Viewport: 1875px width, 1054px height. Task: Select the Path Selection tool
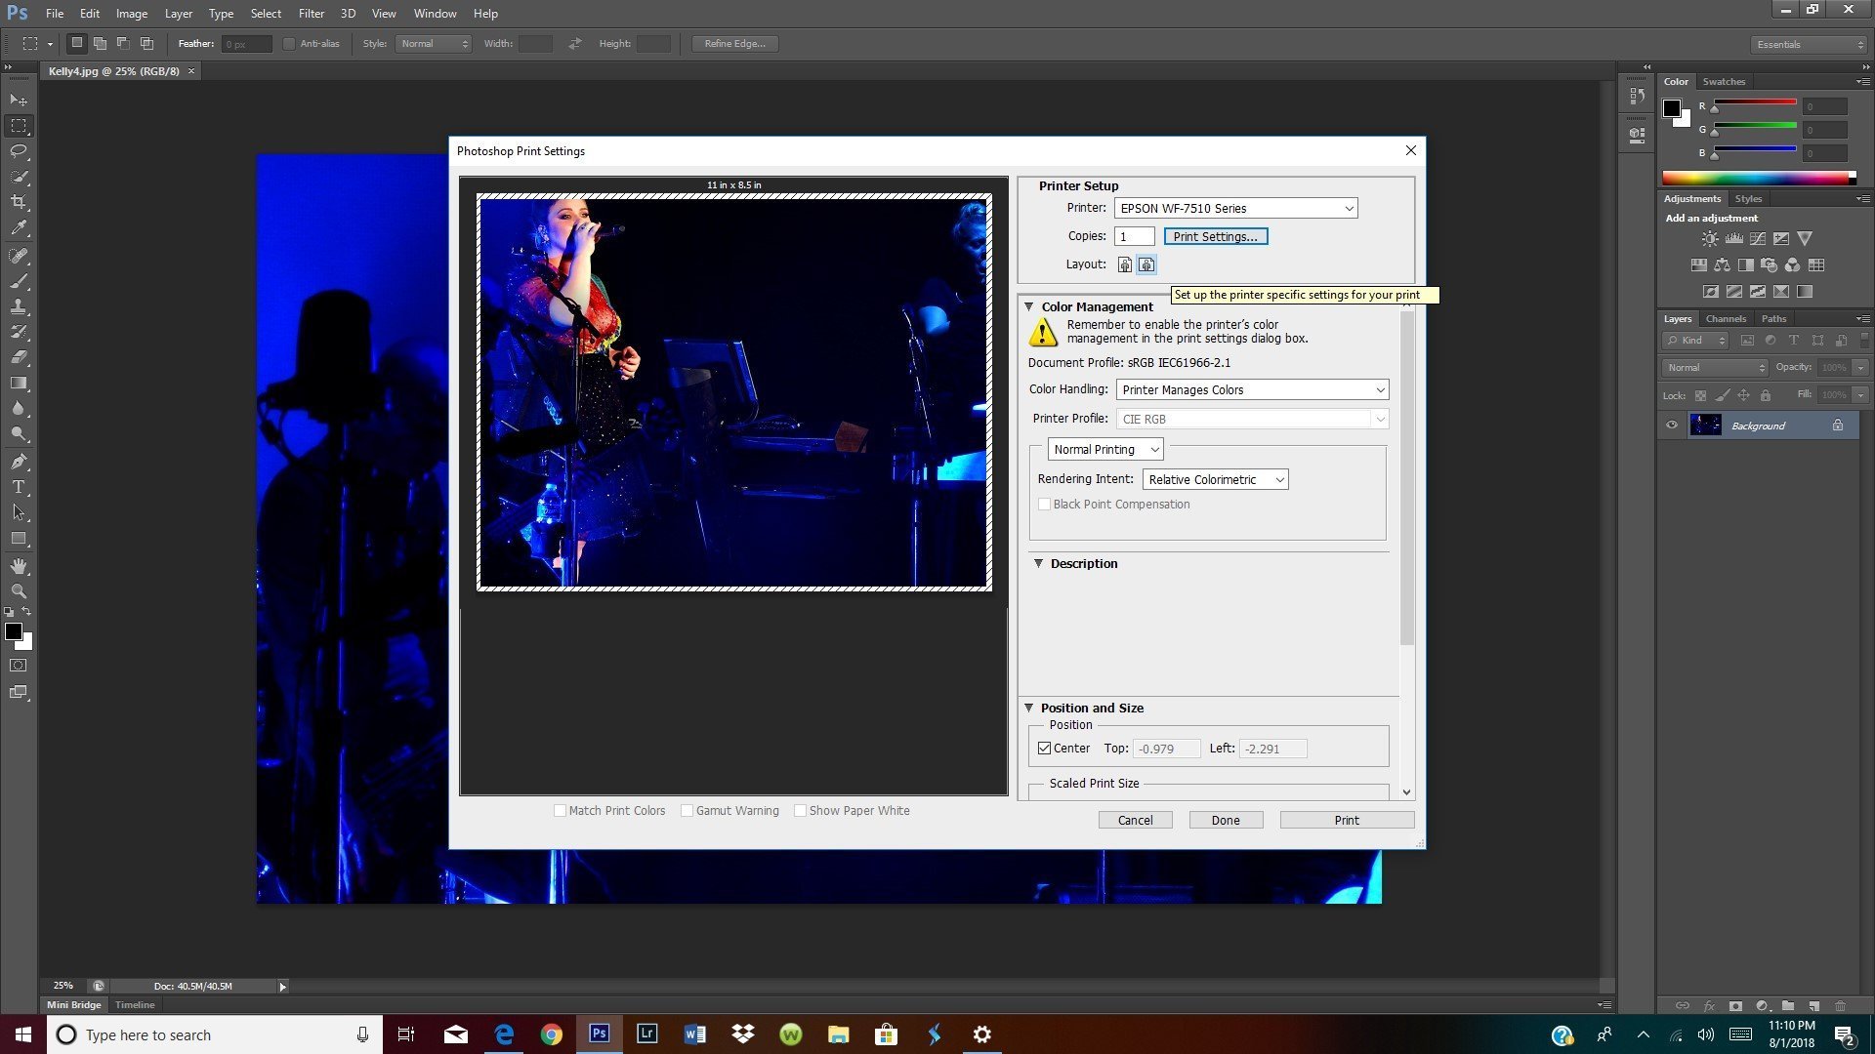point(19,512)
